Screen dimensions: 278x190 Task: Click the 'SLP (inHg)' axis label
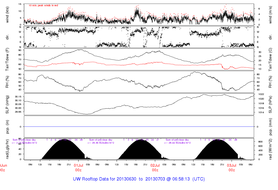point(7,104)
